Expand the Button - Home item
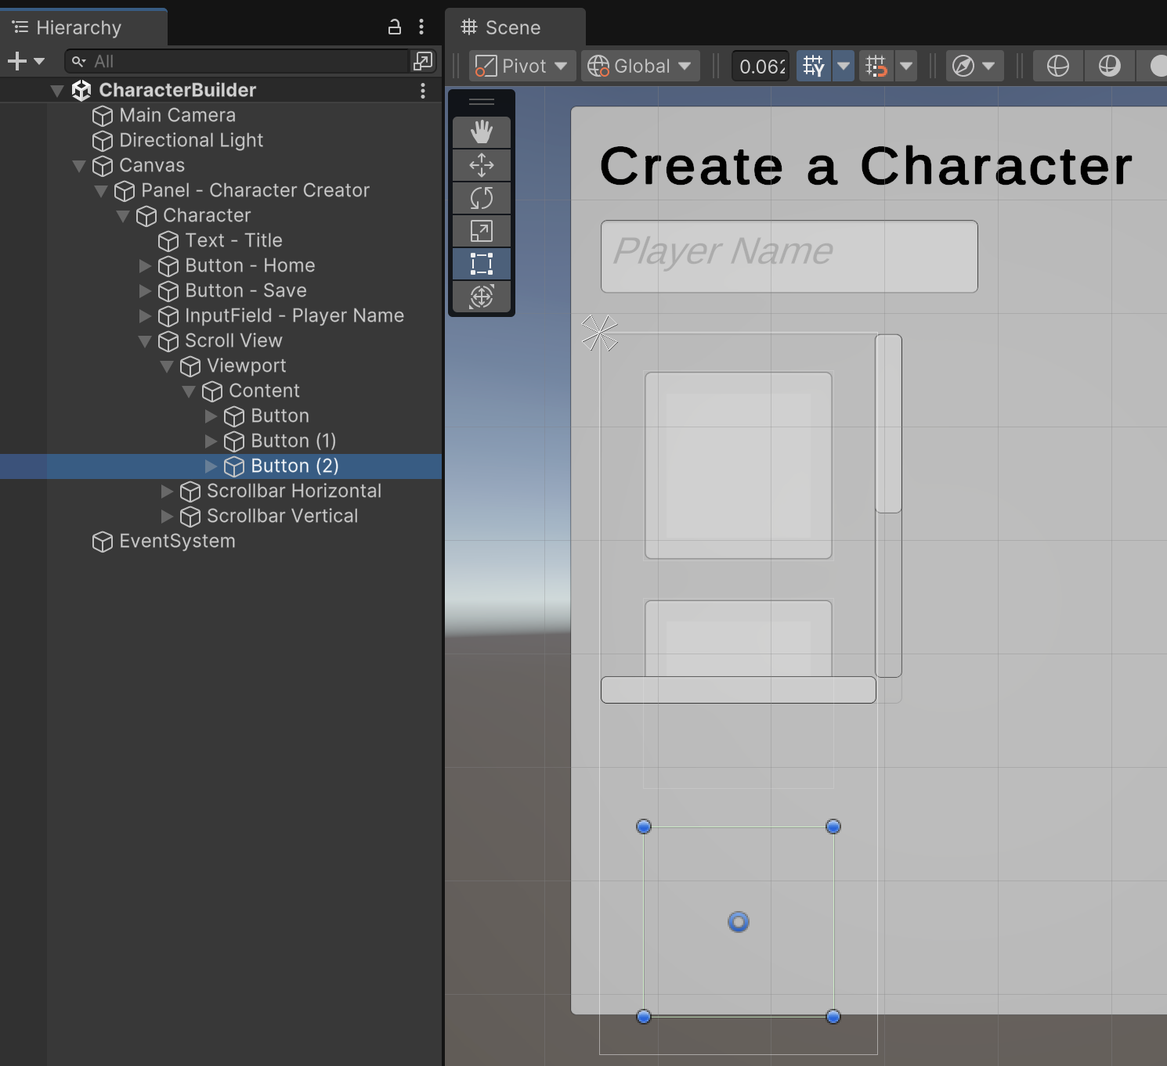The image size is (1167, 1066). tap(145, 266)
